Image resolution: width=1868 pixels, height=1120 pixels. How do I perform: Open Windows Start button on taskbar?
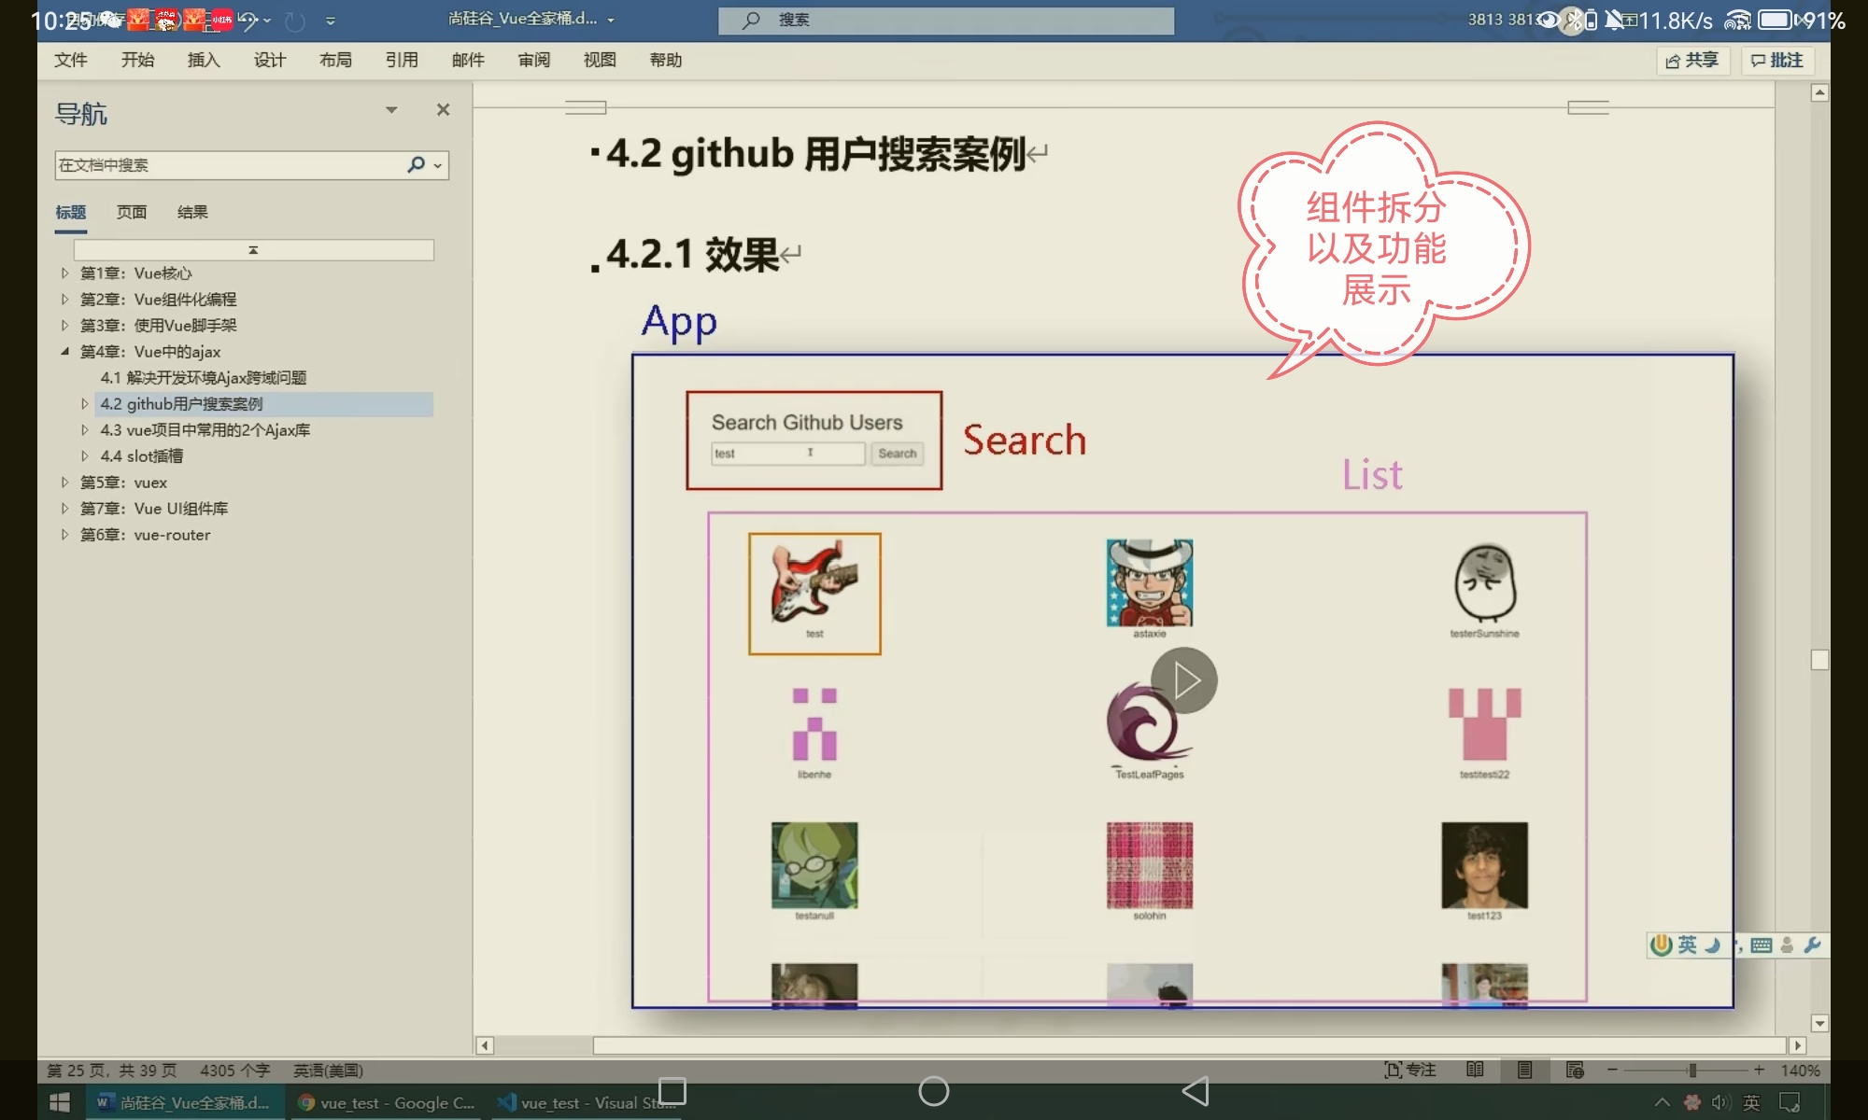click(59, 1102)
